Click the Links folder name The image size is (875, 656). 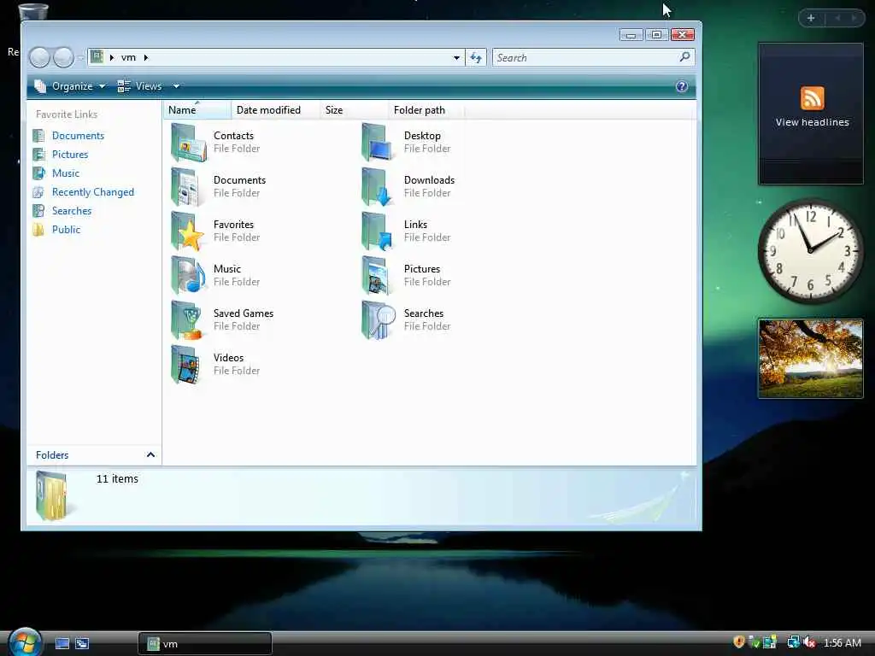[415, 225]
